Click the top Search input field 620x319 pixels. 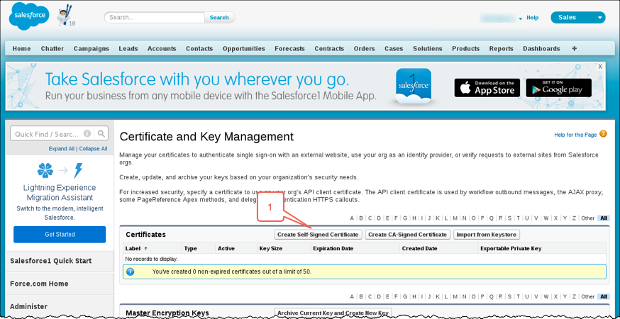click(155, 18)
